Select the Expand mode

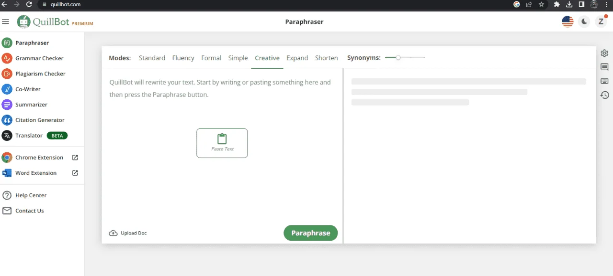tap(297, 58)
